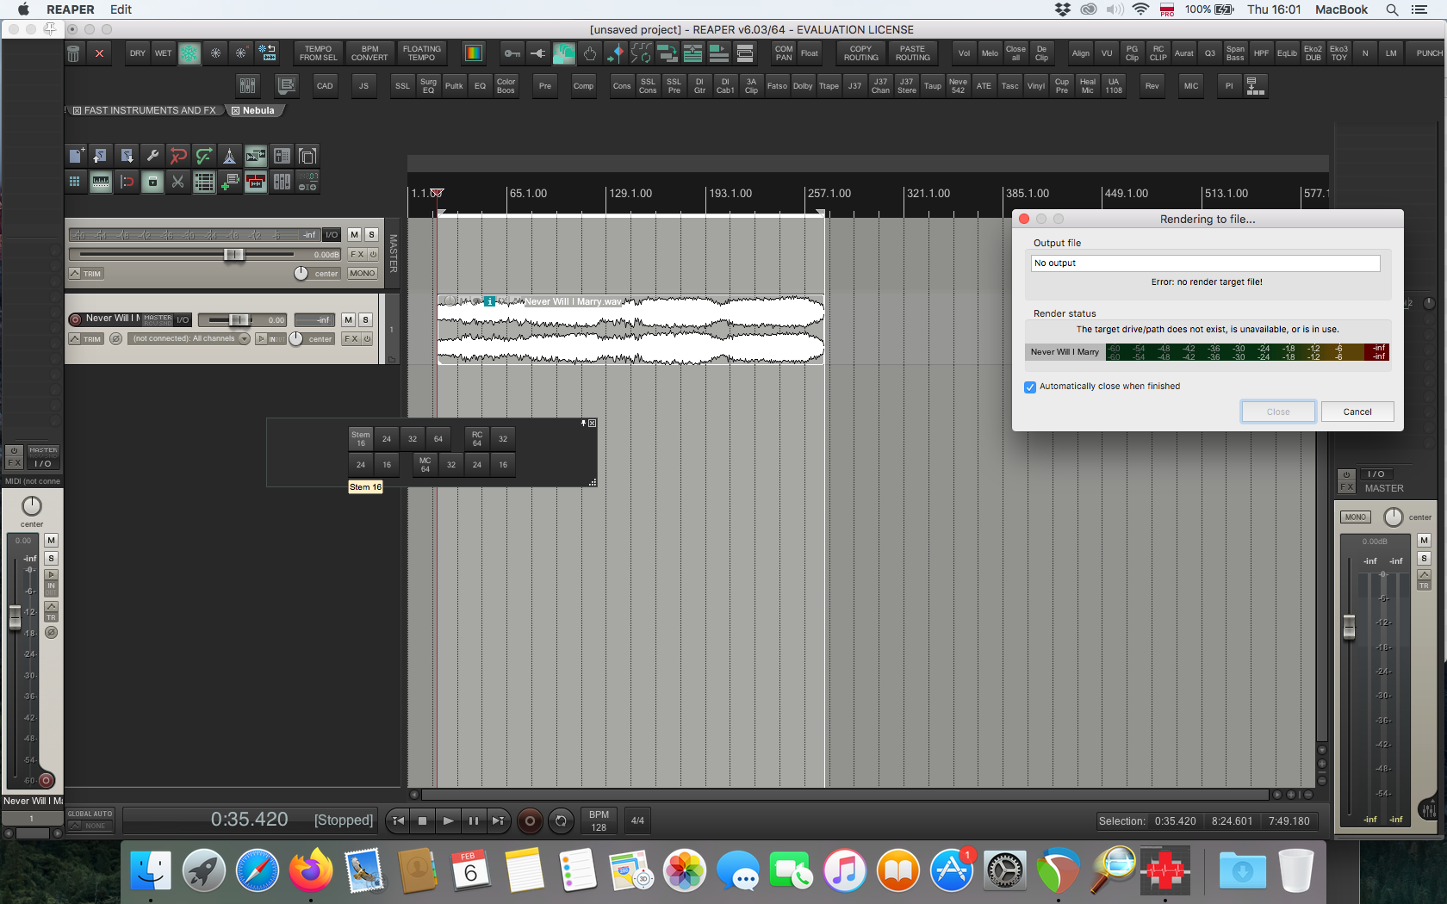Open the REAPER application menu
1447x904 pixels.
[71, 9]
